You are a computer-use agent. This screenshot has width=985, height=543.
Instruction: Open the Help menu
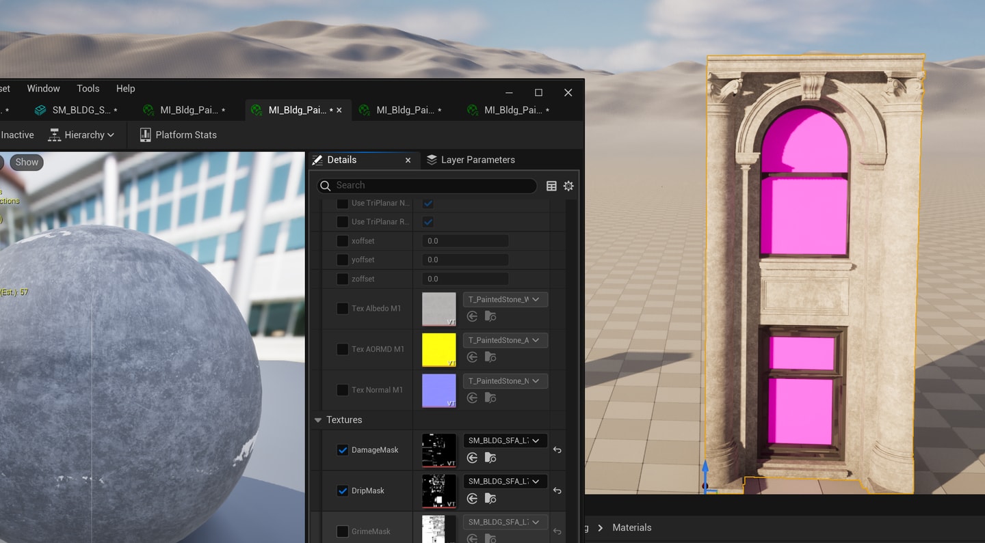click(126, 89)
